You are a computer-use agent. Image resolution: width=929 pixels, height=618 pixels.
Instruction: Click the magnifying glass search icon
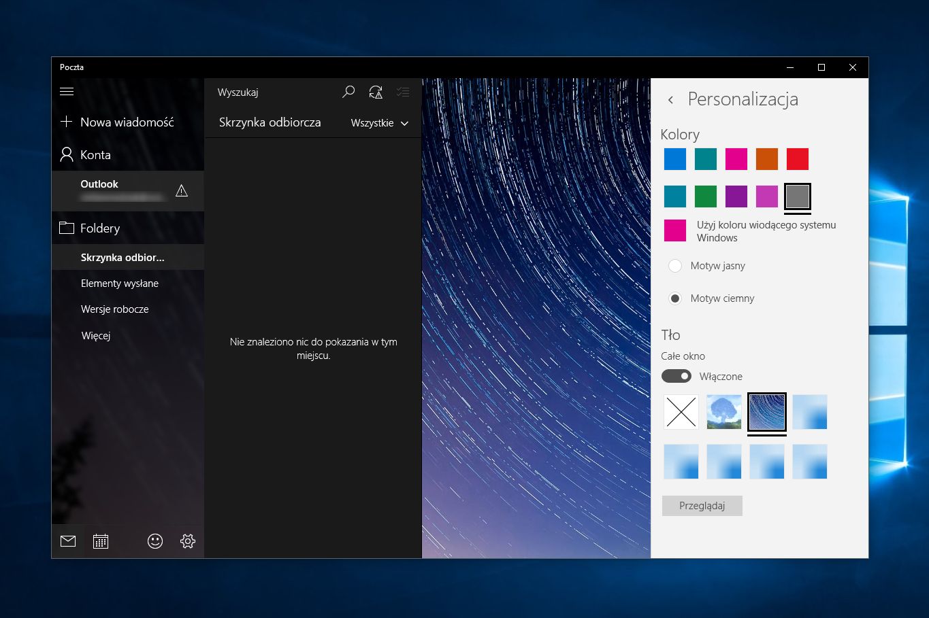pyautogui.click(x=348, y=92)
